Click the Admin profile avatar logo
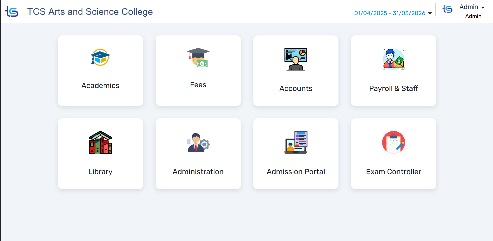This screenshot has height=241, width=493. pos(448,9)
